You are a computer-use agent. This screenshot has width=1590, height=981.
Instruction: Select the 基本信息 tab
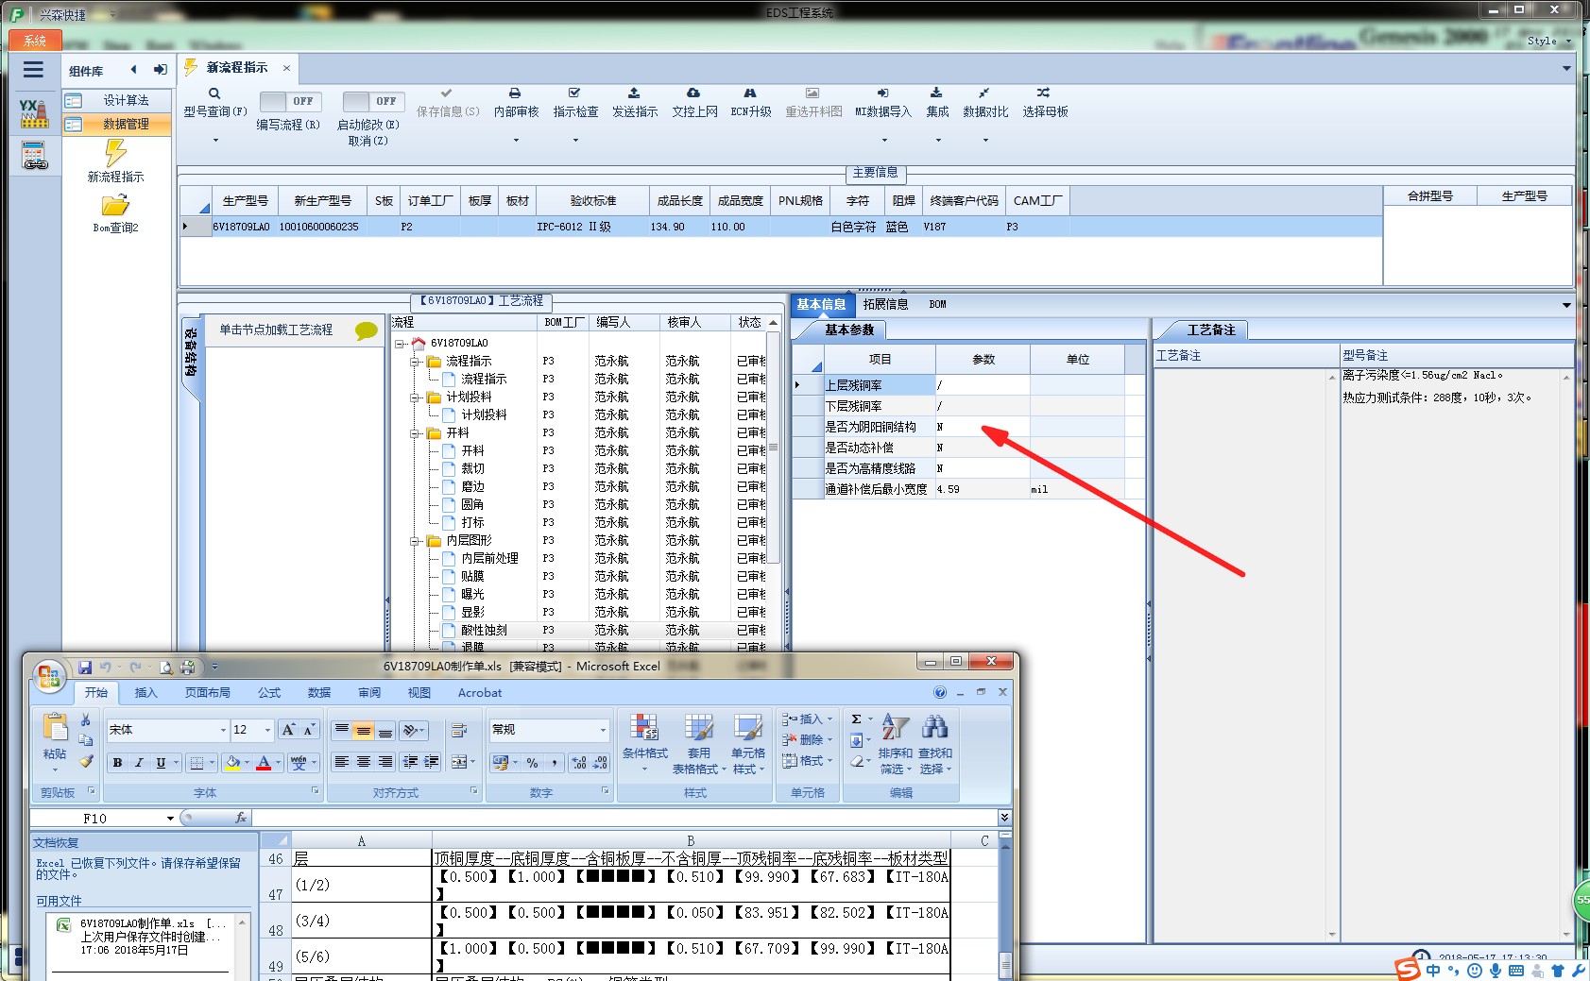pos(821,304)
